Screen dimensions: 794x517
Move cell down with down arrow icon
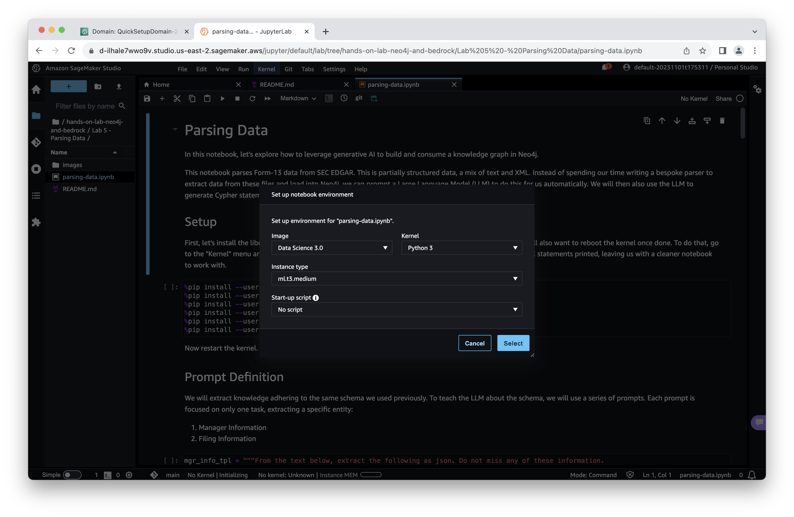pyautogui.click(x=677, y=121)
